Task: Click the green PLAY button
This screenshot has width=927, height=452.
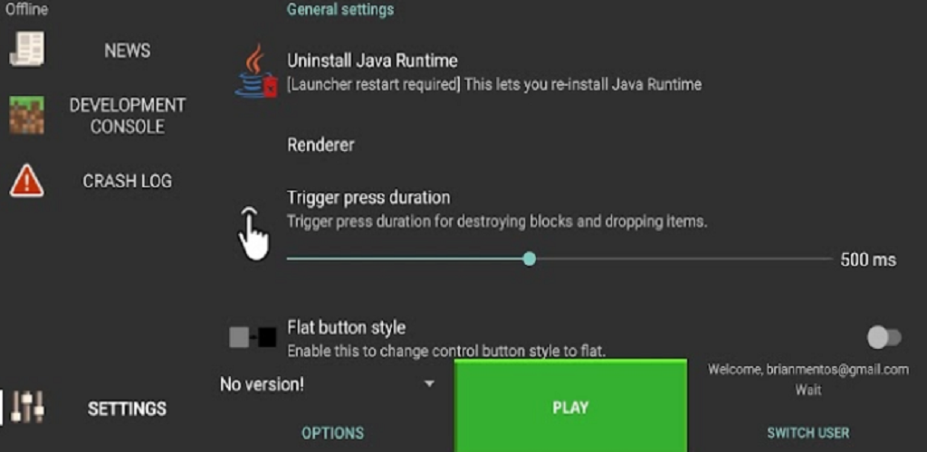Action: [x=570, y=406]
